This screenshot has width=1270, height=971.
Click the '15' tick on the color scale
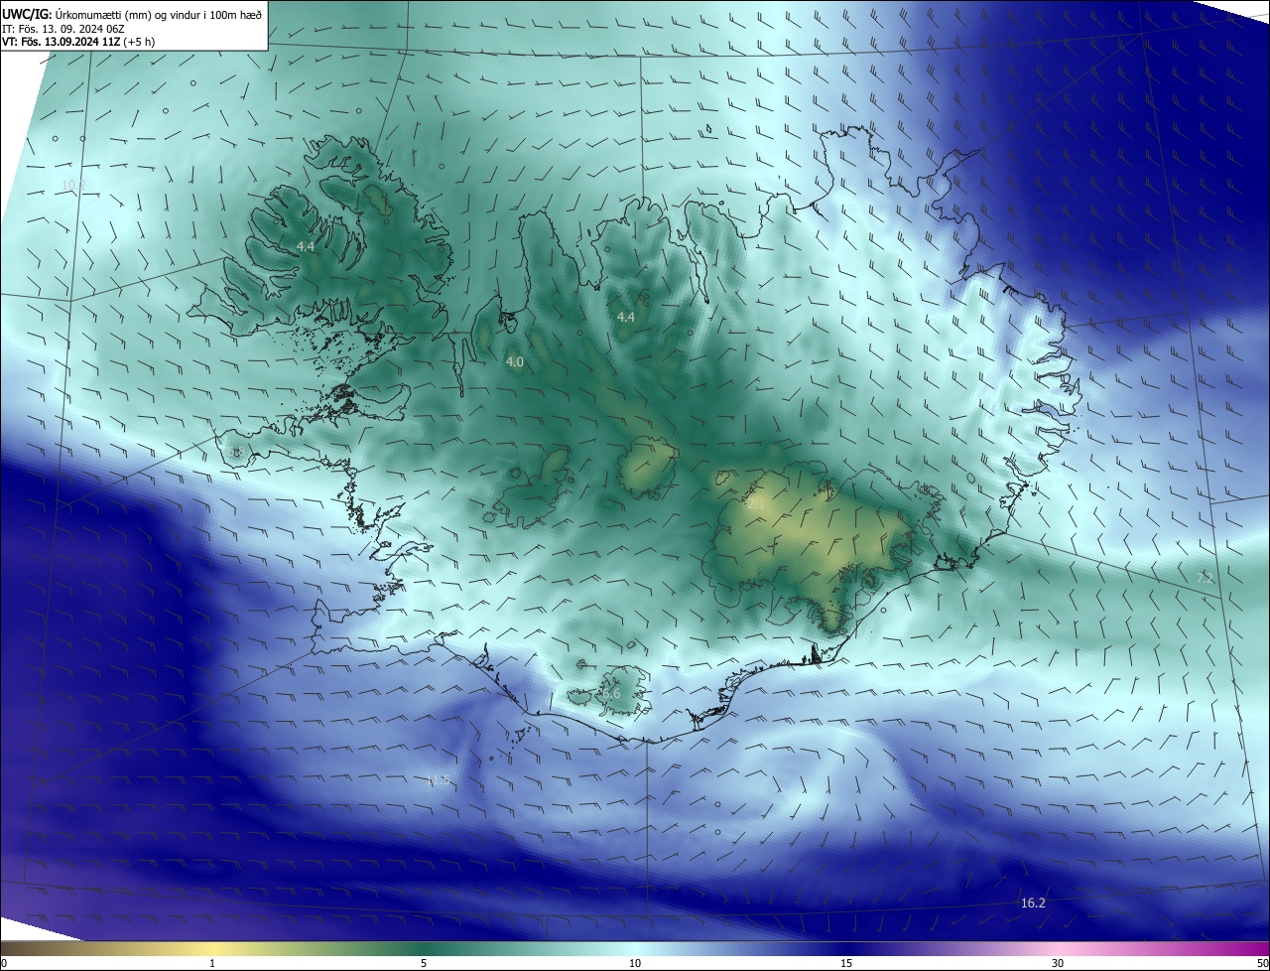(846, 963)
